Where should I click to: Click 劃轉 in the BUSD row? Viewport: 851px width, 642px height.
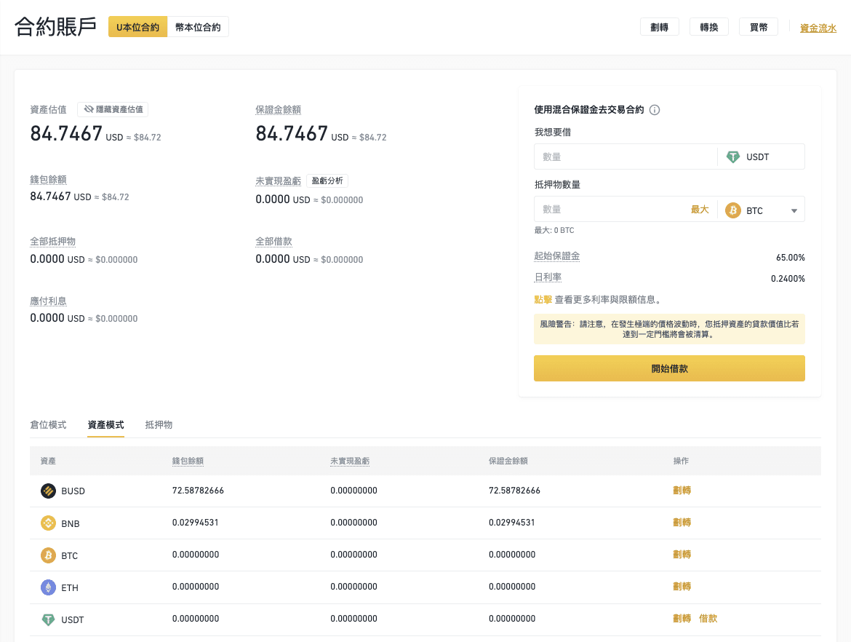click(x=682, y=491)
